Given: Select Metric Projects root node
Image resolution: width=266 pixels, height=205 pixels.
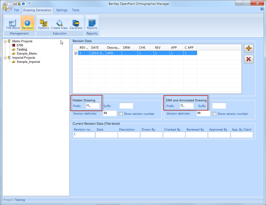Looking at the screenshot, I should (x=22, y=41).
